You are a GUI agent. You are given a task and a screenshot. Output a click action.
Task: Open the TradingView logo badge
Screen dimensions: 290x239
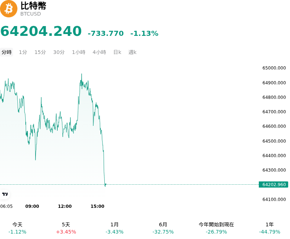tap(5, 194)
